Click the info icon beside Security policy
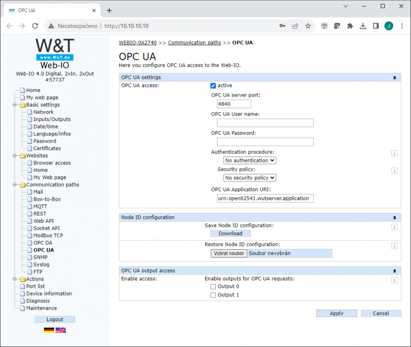 394,171
